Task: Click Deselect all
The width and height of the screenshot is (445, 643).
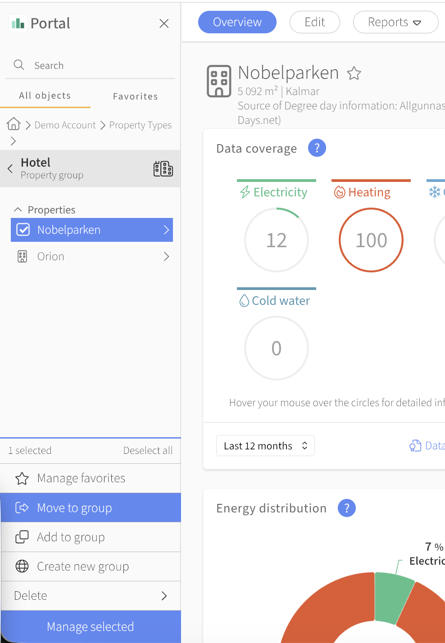Action: [148, 450]
